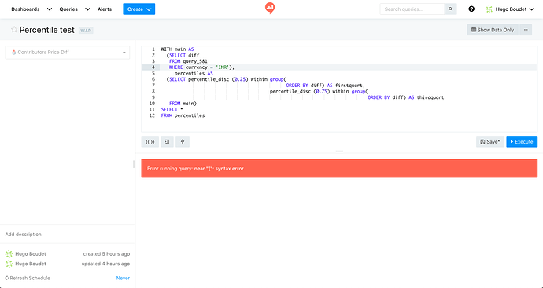Image resolution: width=543 pixels, height=288 pixels.
Task: Click the Percentile test query title
Action: [x=46, y=30]
